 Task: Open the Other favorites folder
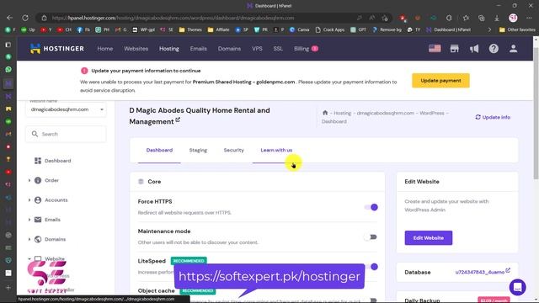pos(517,30)
